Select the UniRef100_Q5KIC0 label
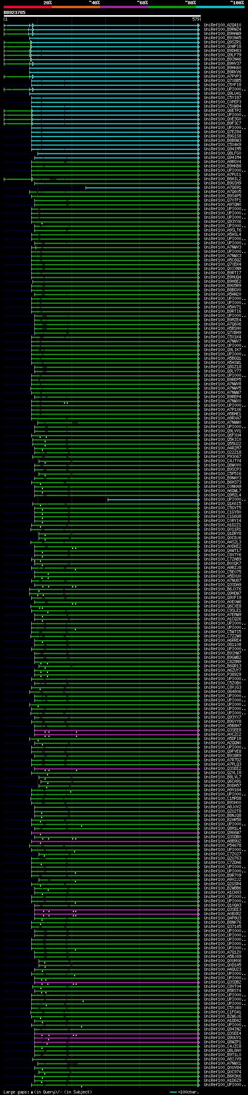Image resolution: width=248 pixels, height=1095 pixels. click(222, 440)
